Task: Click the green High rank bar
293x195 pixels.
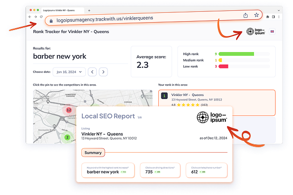Action: click(x=236, y=54)
